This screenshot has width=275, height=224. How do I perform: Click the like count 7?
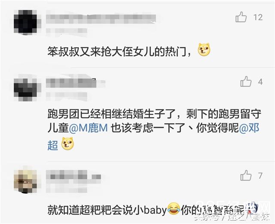tap(260, 176)
